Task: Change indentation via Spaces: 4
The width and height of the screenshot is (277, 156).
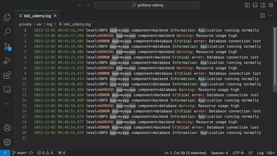Action: click(x=219, y=153)
